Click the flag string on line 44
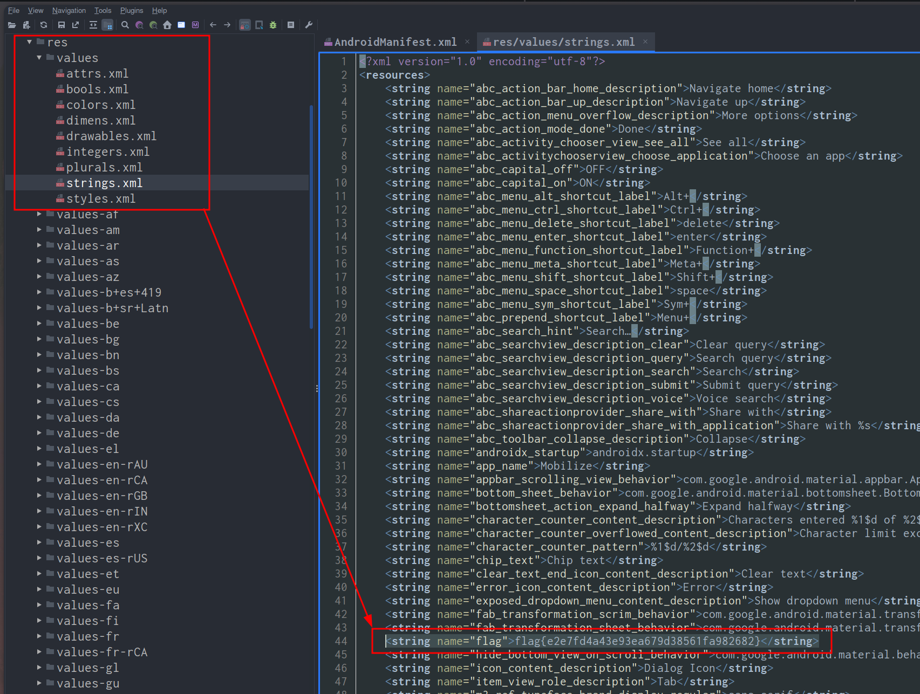The width and height of the screenshot is (920, 694). pyautogui.click(x=602, y=641)
